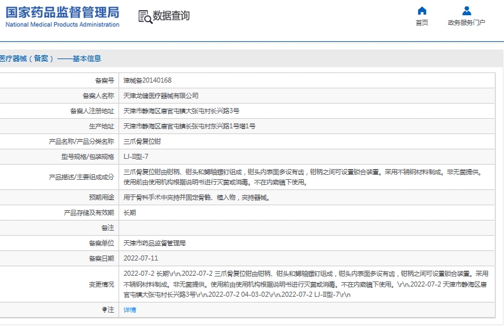
Task: Click the 政务服务门户 person icon
Action: pos(466,11)
